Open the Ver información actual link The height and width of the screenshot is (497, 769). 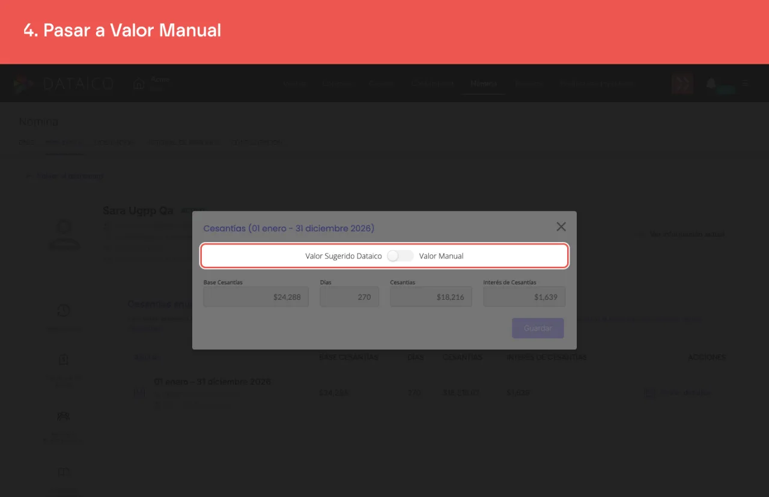687,234
